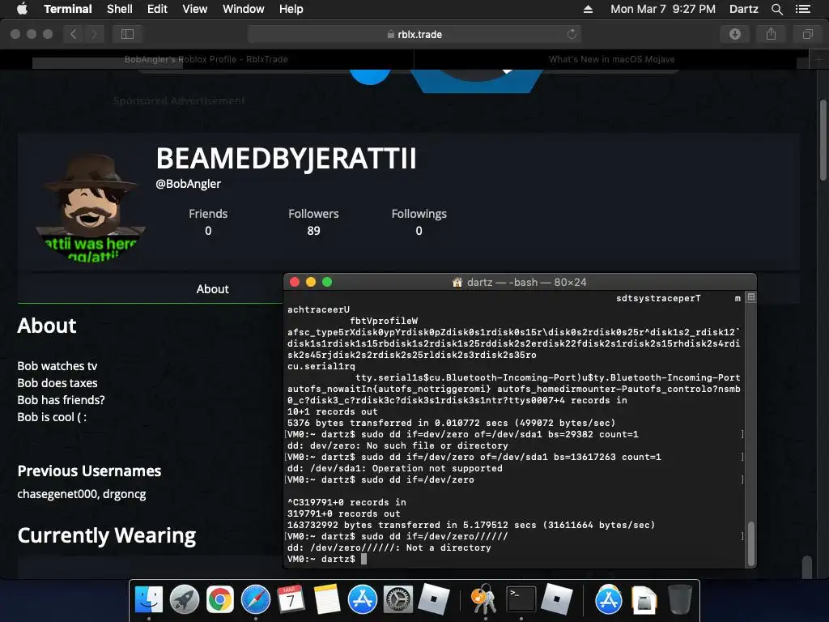Open the Shell menu
This screenshot has width=829, height=622.
(120, 9)
